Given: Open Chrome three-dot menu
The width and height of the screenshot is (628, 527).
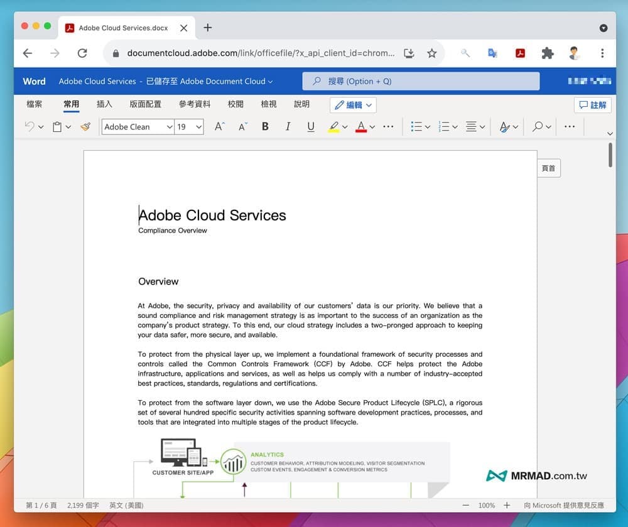Looking at the screenshot, I should tap(602, 53).
